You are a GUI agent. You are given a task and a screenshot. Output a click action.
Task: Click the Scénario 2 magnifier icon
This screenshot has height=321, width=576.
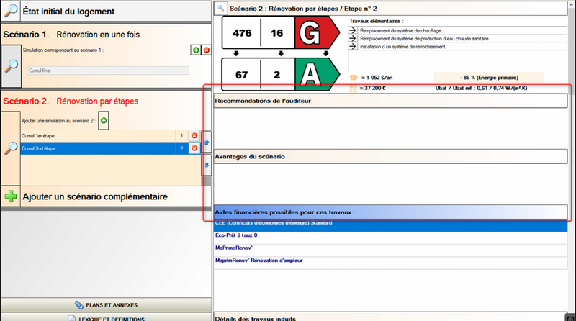coord(12,148)
